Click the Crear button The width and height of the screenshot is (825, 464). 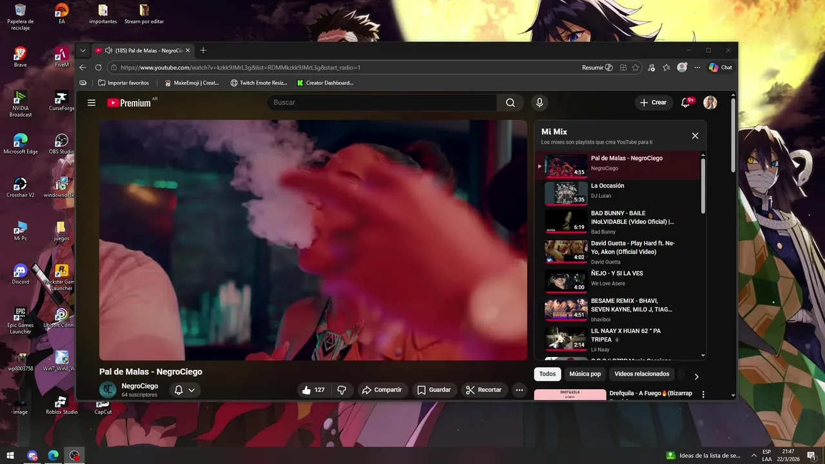[x=654, y=102]
